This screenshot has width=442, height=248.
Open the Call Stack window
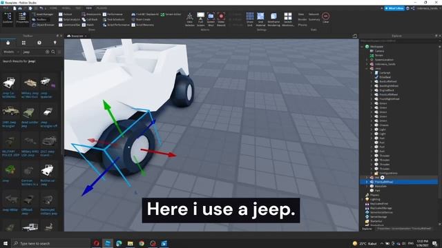tap(90, 19)
